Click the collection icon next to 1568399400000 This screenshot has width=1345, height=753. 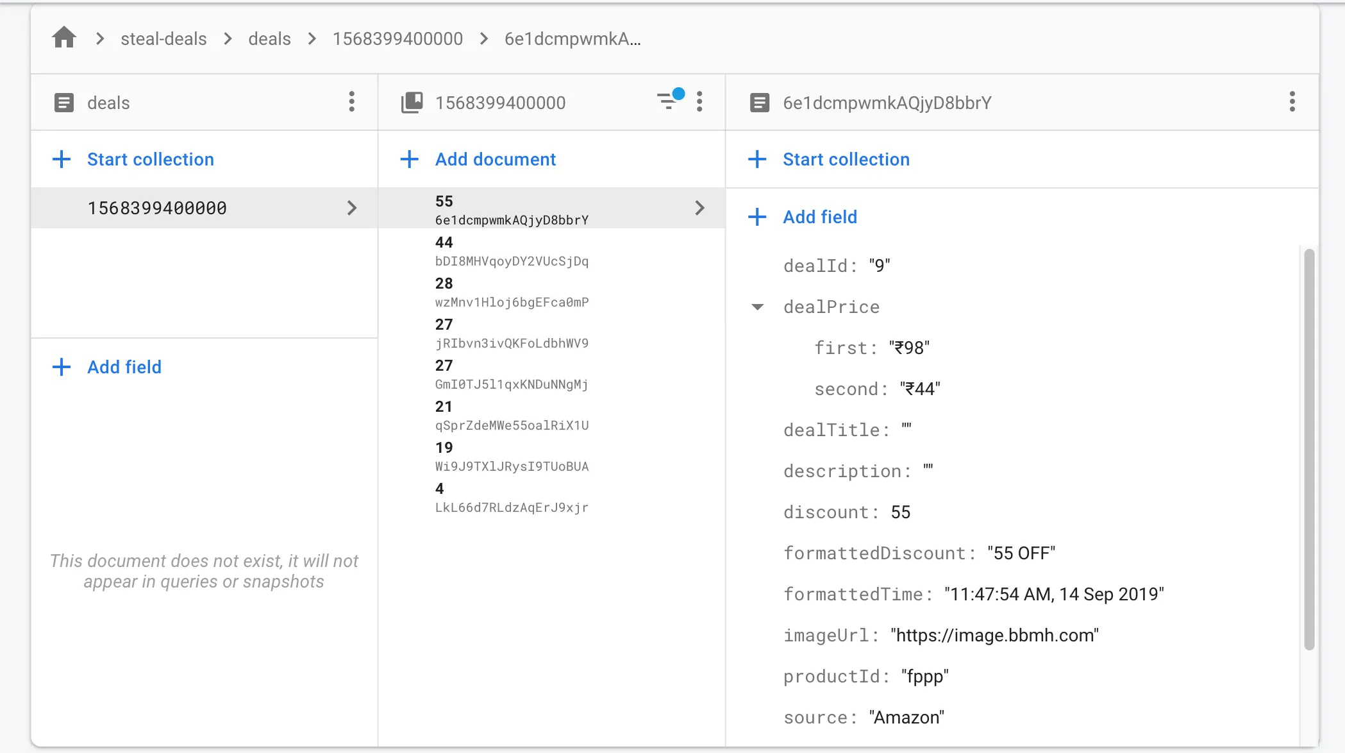412,103
